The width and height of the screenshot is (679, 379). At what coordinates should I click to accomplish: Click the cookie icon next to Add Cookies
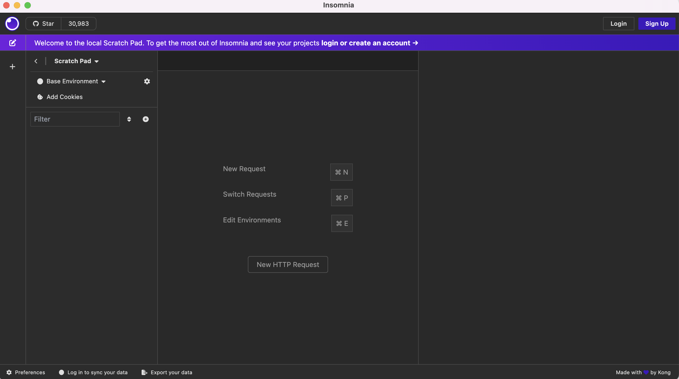pyautogui.click(x=40, y=97)
